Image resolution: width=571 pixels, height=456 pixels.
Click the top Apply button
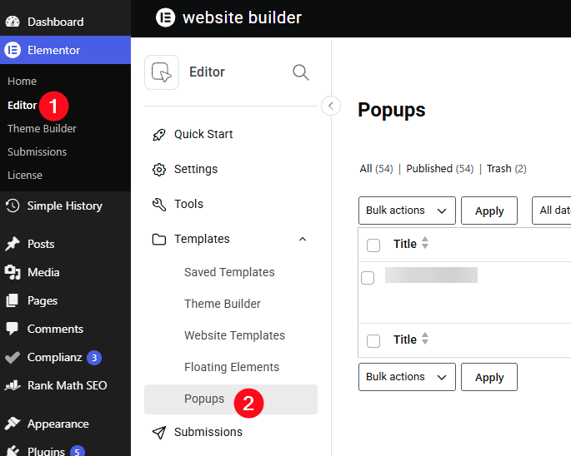click(x=489, y=211)
